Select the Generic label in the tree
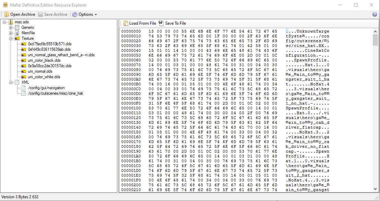This screenshot has height=201, width=380. tap(28, 27)
